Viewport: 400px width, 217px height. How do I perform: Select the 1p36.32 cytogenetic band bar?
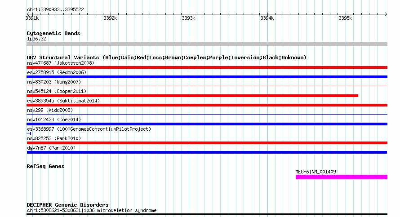207,44
